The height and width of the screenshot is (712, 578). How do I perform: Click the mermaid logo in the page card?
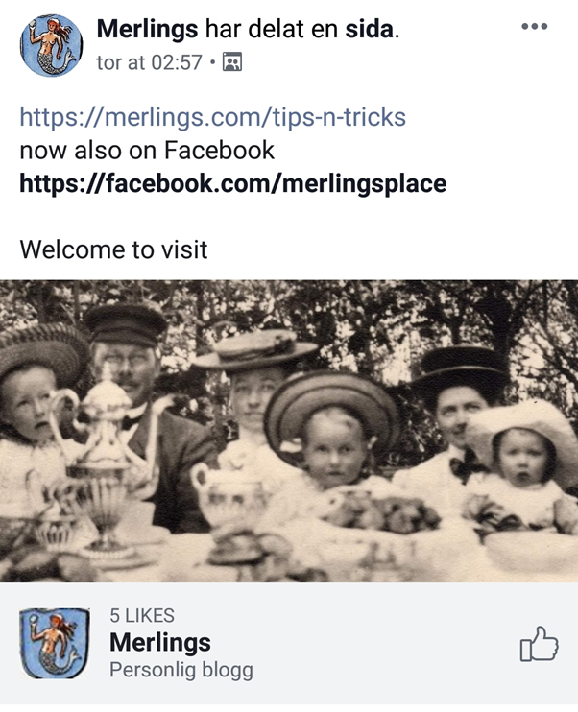click(x=51, y=644)
